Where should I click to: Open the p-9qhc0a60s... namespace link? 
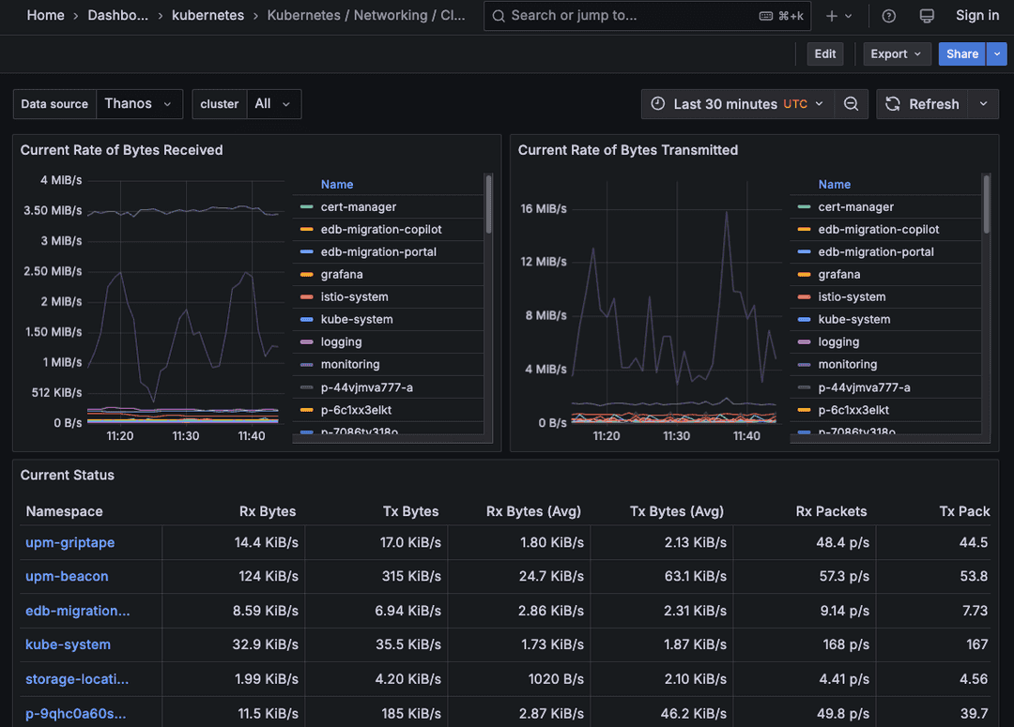(76, 714)
